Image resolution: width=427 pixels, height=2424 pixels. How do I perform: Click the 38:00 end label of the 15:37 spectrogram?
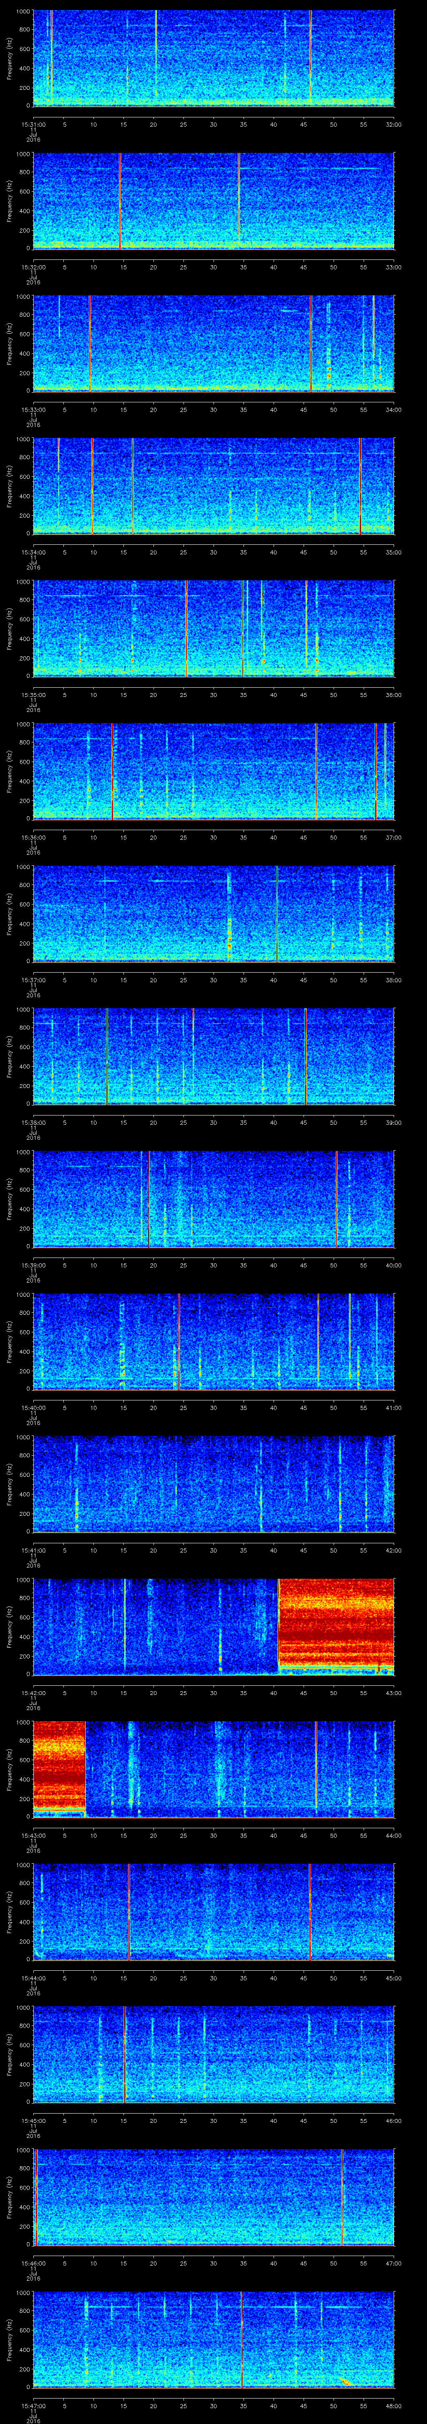pyautogui.click(x=393, y=980)
